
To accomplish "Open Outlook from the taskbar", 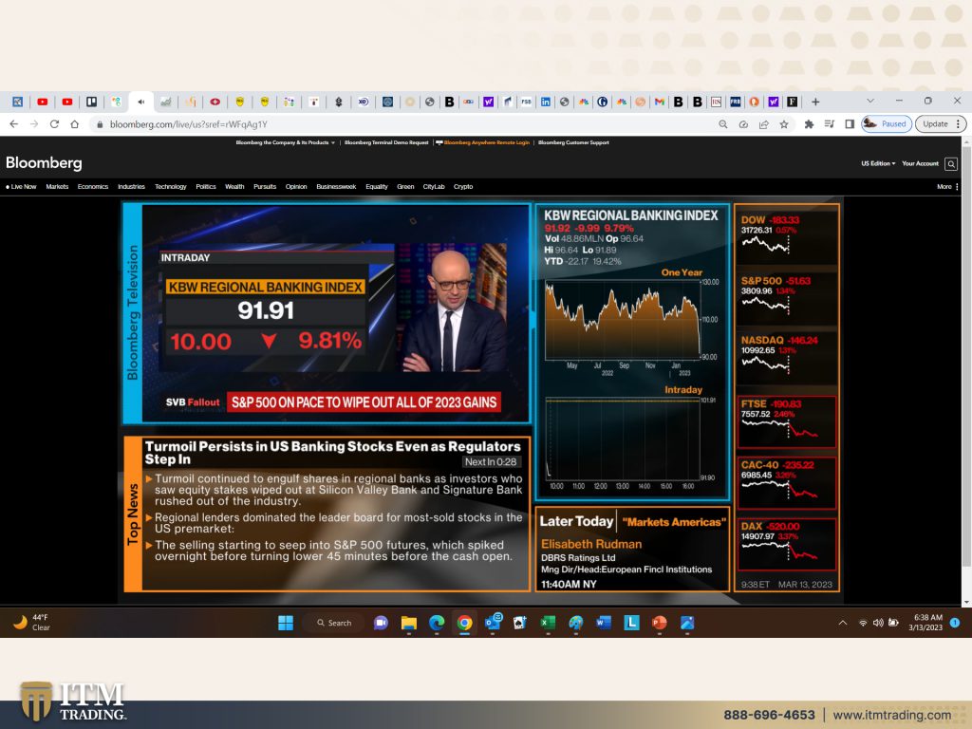I will 493,623.
